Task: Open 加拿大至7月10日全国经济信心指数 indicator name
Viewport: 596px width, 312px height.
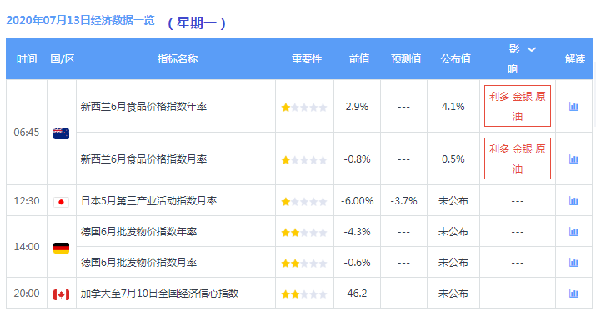Action: 160,294
